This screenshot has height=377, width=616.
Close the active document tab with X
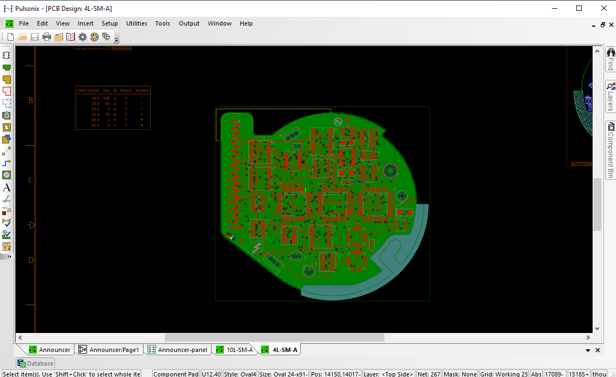point(598,350)
